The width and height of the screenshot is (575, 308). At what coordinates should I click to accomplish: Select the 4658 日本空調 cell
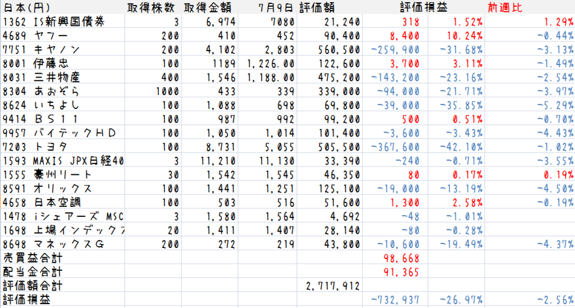[x=42, y=203]
